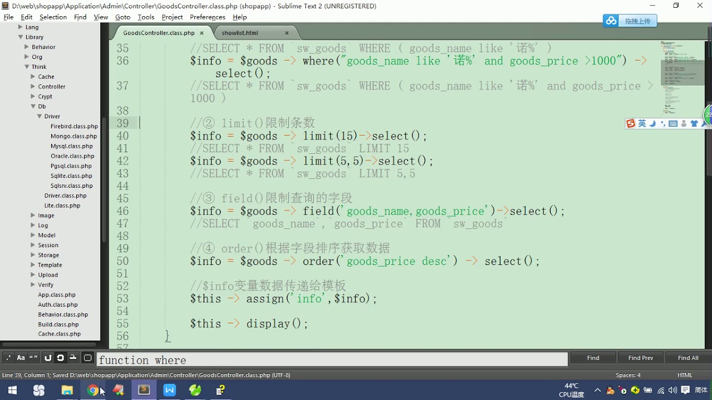
Task: Open the Preferences menu
Action: [x=207, y=17]
